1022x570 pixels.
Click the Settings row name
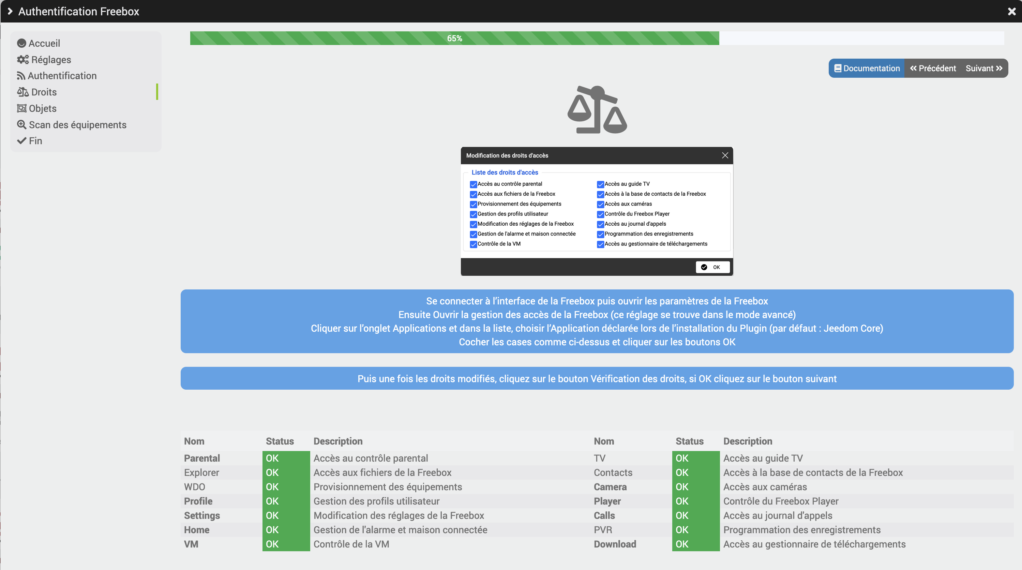(201, 515)
